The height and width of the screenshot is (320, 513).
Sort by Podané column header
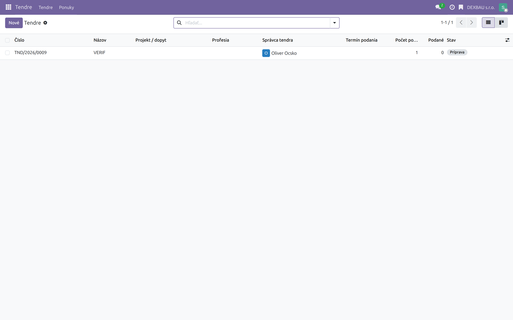tap(436, 40)
